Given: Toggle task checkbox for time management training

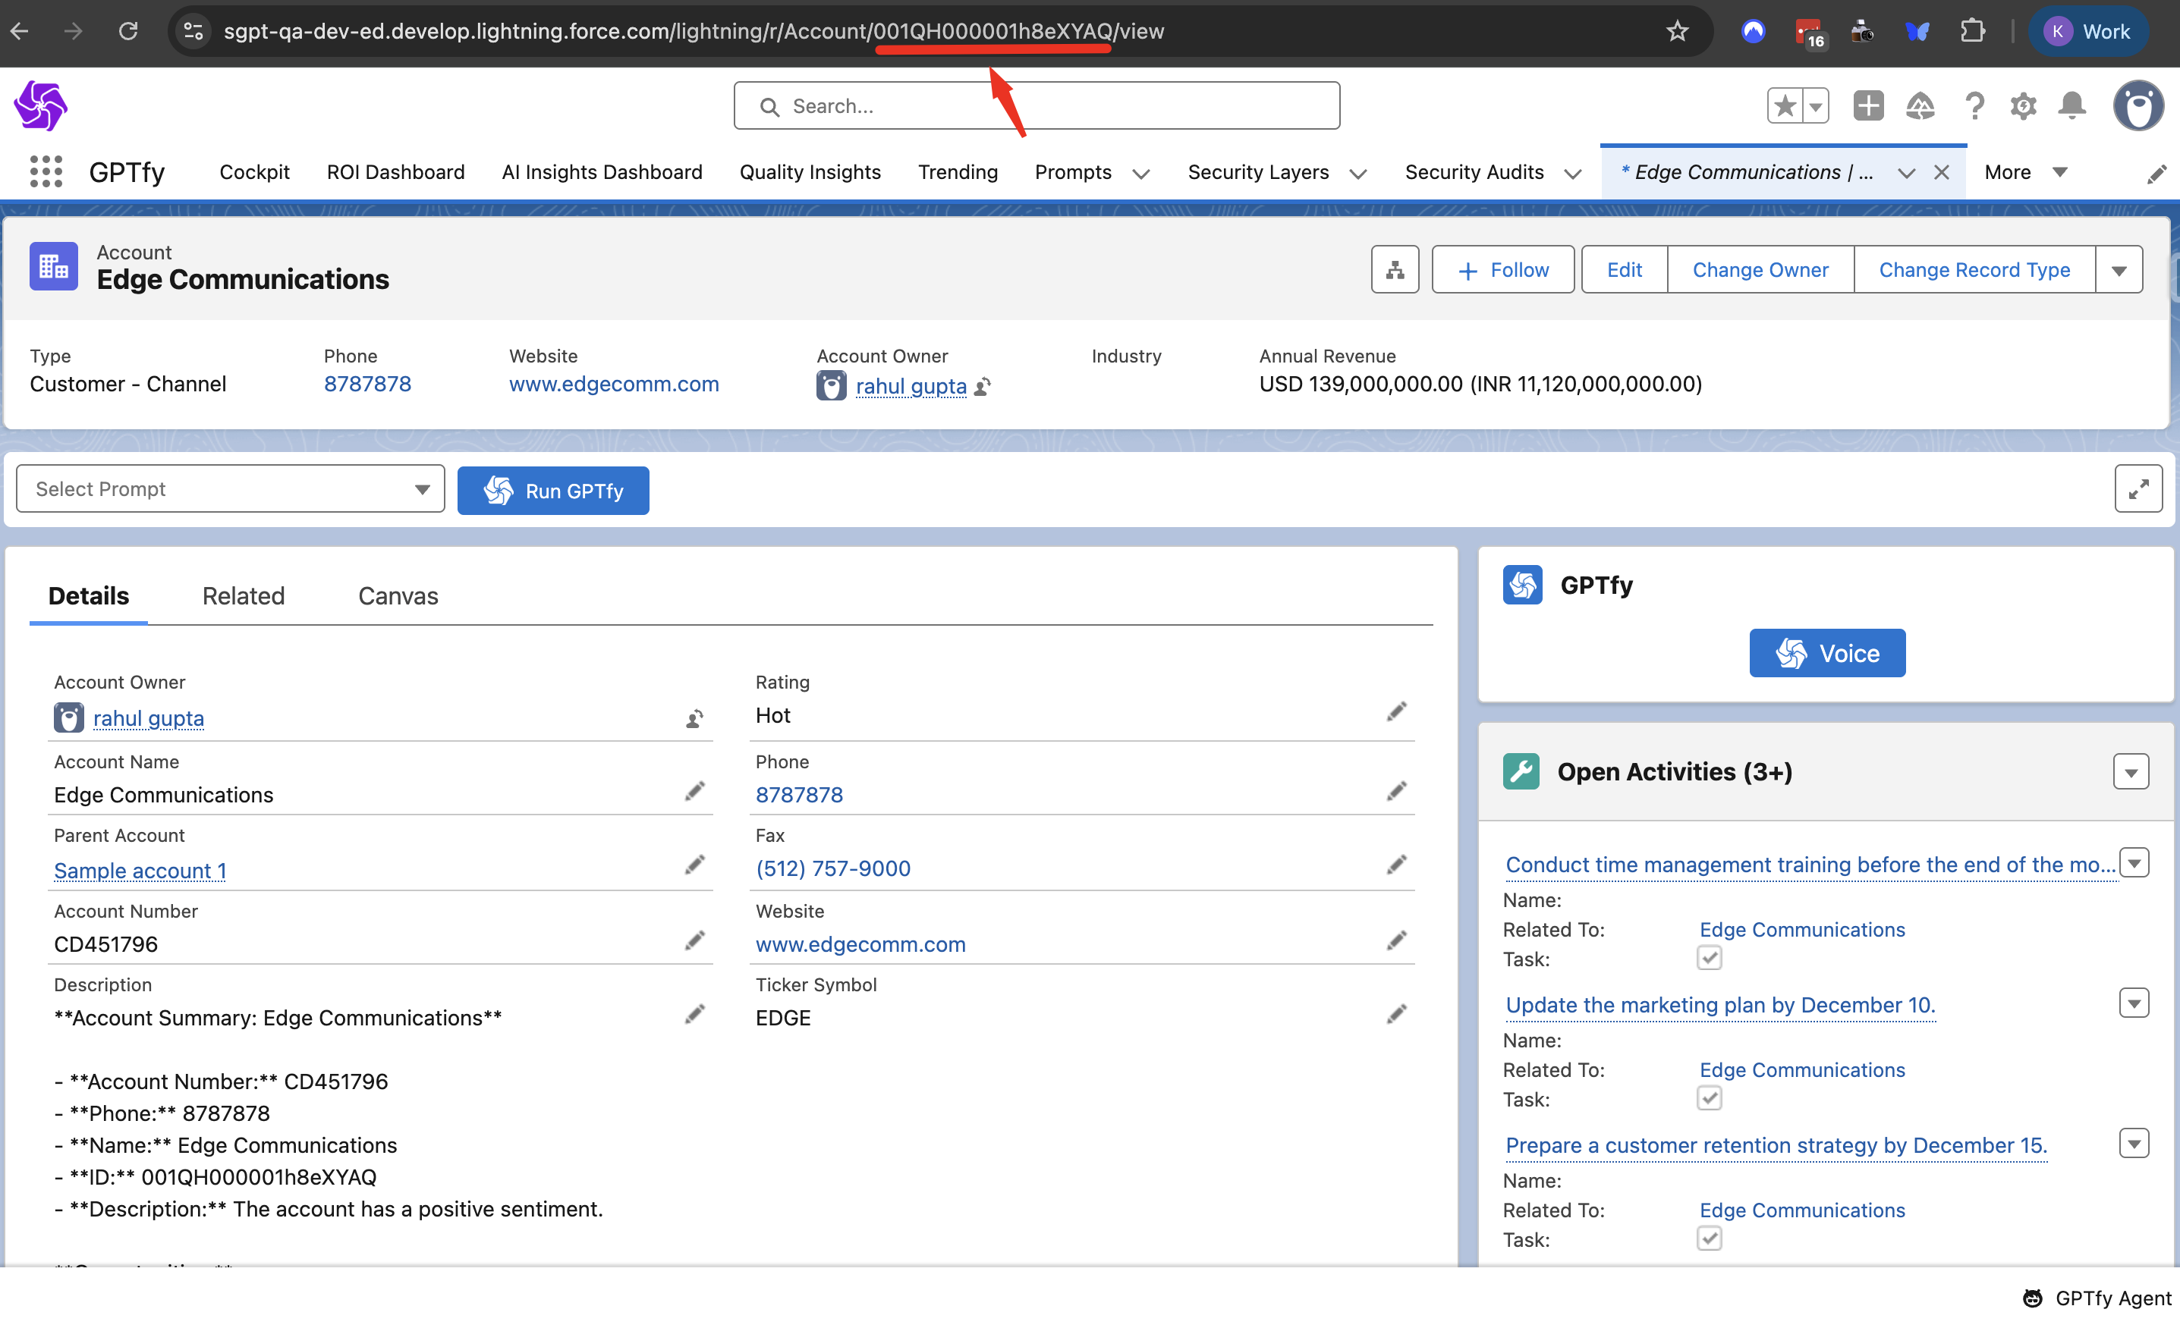Looking at the screenshot, I should (x=1709, y=958).
